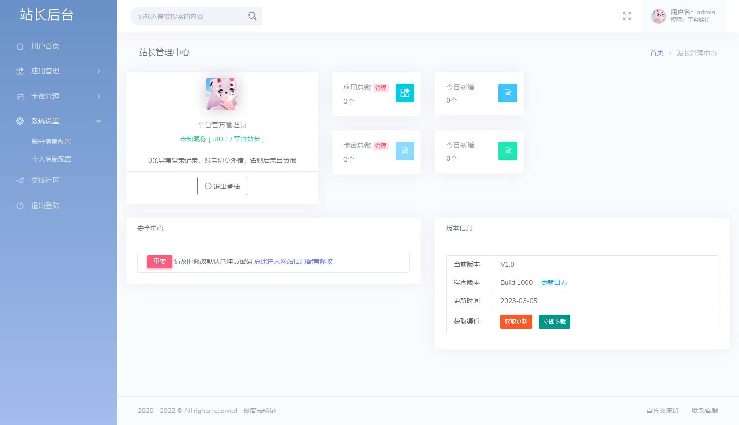Open the 交流社区 menu item

(58, 180)
